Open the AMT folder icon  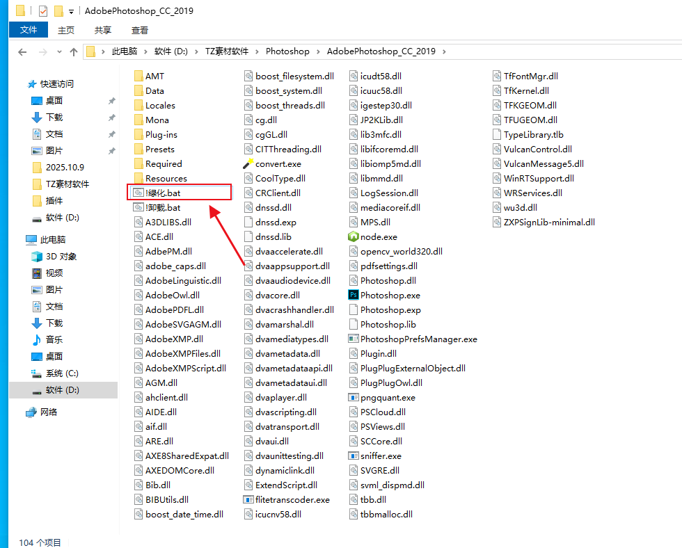(138, 76)
